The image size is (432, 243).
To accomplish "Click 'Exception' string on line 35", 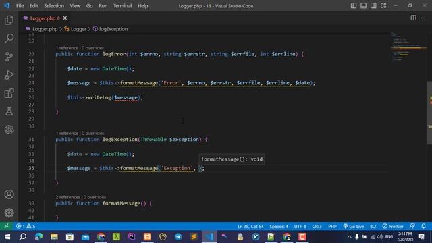I will click(x=177, y=168).
